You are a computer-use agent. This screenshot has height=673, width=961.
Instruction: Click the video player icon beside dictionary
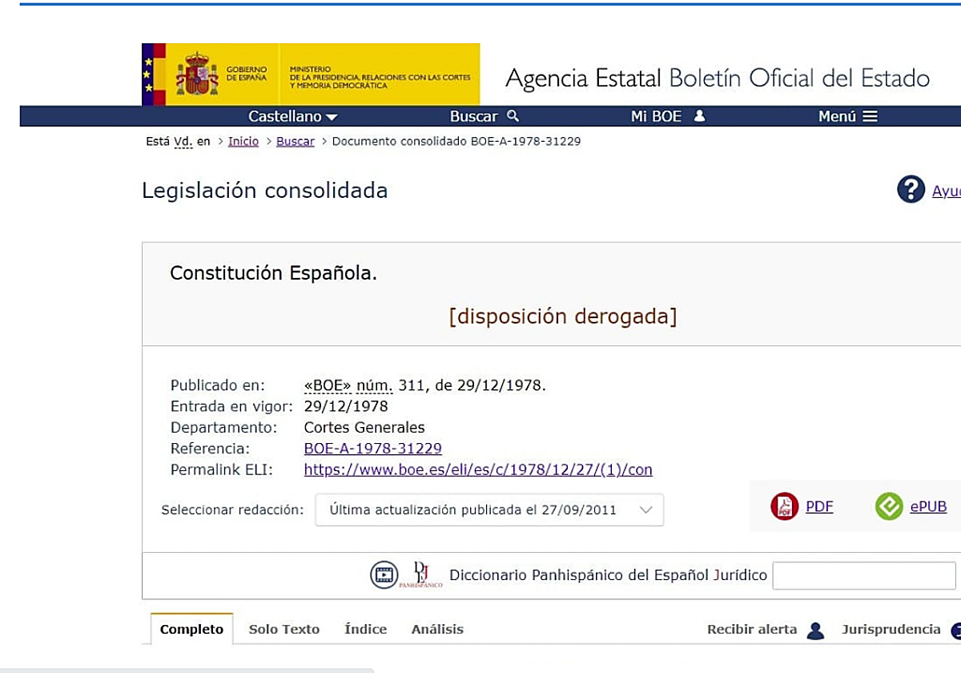click(384, 574)
